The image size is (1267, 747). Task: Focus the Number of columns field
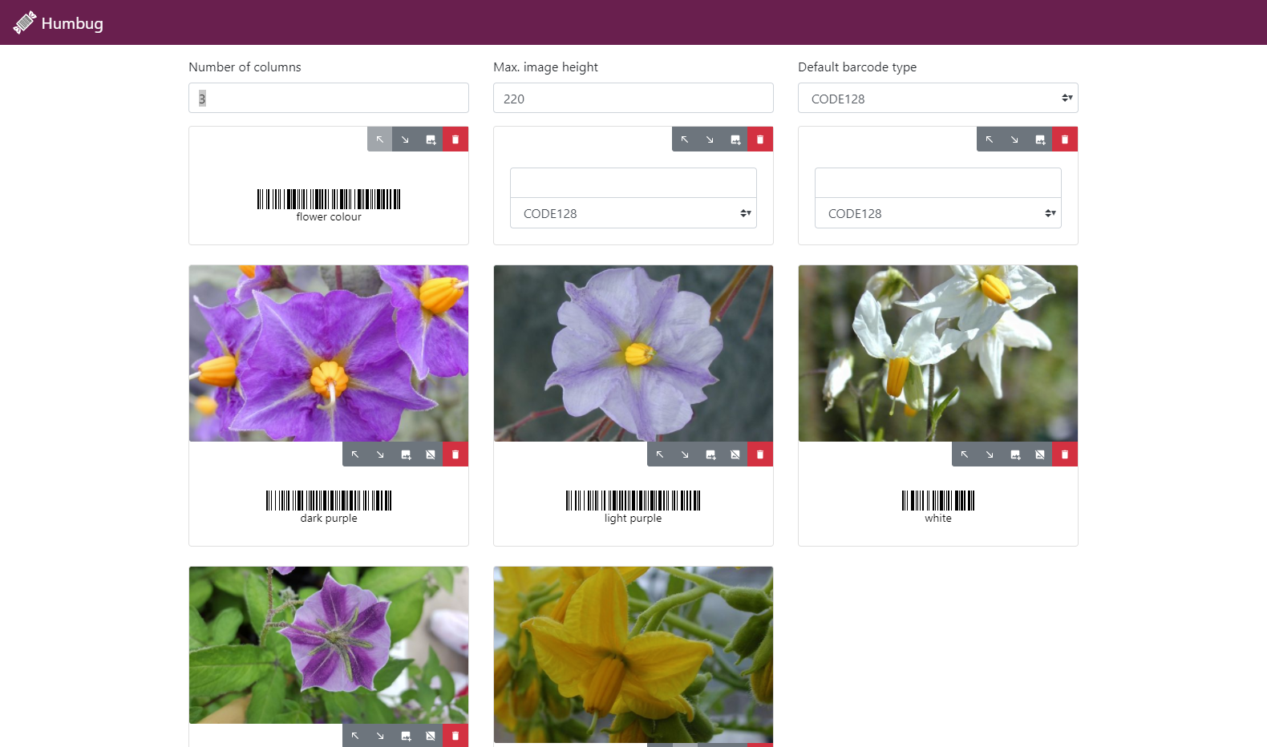tap(329, 99)
